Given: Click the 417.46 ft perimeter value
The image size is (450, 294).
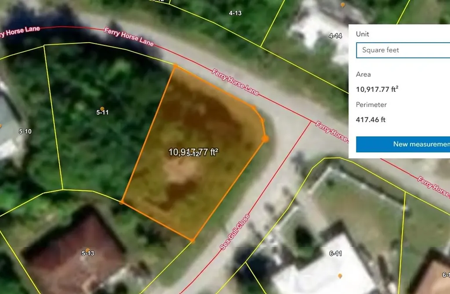Looking at the screenshot, I should [370, 120].
